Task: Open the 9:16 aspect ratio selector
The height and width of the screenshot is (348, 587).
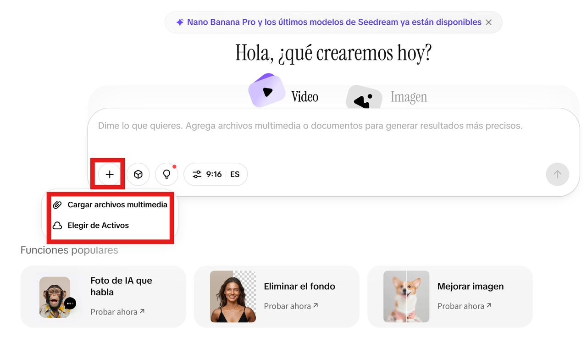Action: (x=214, y=174)
